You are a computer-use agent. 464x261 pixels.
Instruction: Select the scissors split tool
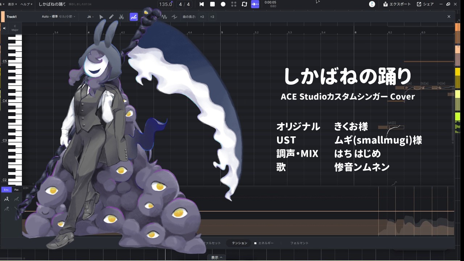point(121,17)
